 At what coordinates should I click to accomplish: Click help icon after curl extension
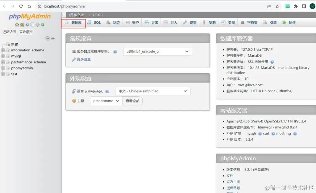click(273, 134)
